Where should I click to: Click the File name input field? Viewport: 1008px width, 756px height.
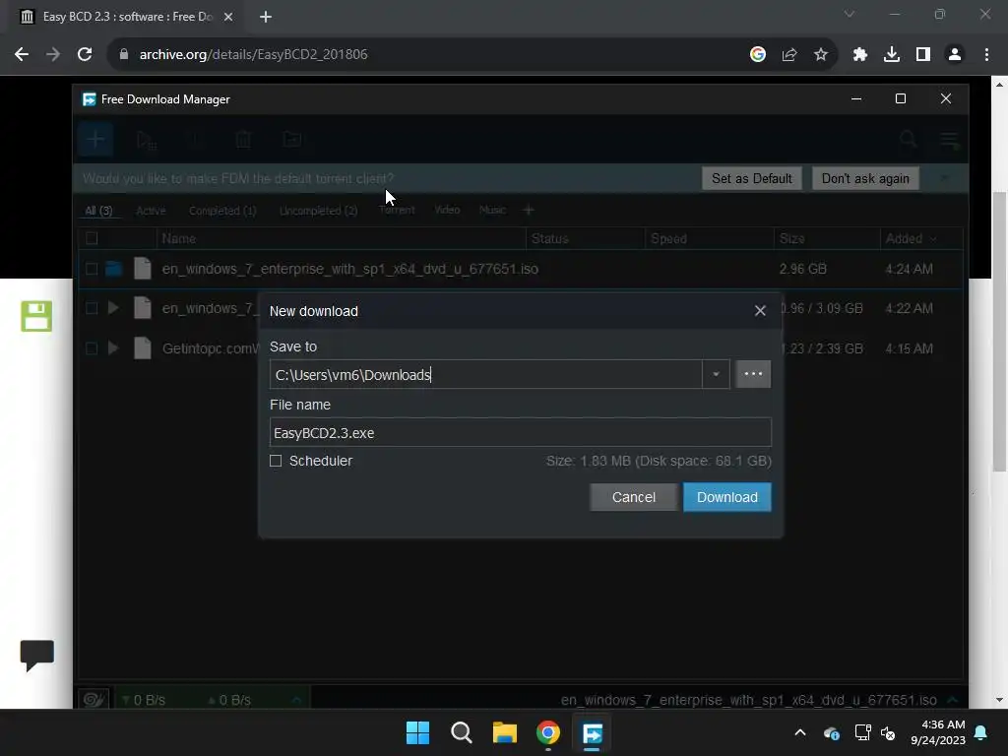coord(520,433)
